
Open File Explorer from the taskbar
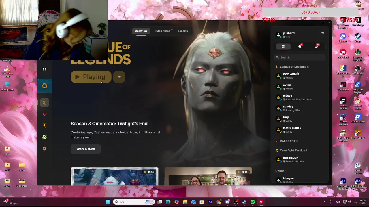tap(185, 202)
